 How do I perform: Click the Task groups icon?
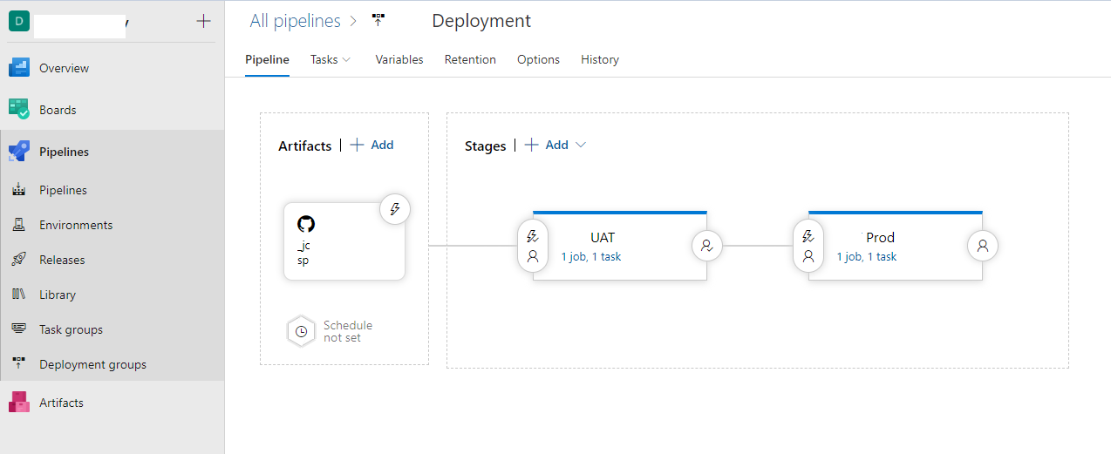point(19,329)
